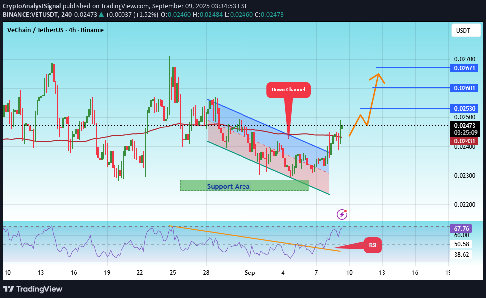Click the 0.02200 price axis value

point(464,204)
